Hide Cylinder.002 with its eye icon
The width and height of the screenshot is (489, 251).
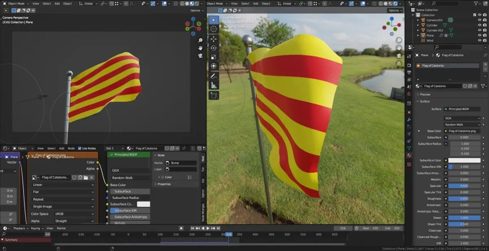click(480, 30)
